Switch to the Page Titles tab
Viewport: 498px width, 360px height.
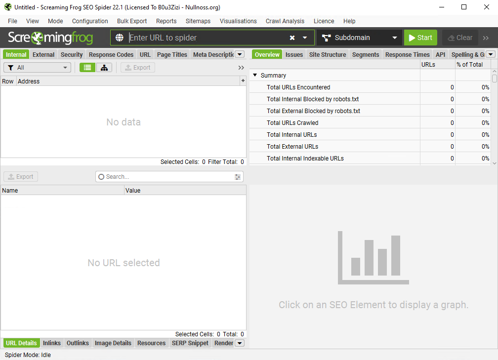click(172, 54)
